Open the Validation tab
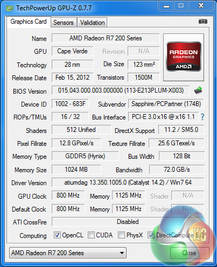 [92, 23]
